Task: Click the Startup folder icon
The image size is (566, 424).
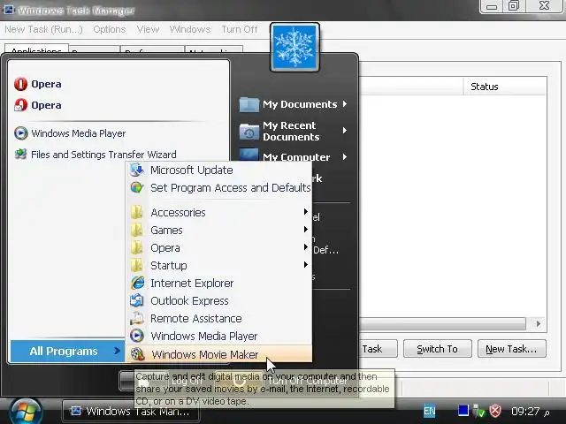Action: tap(137, 265)
